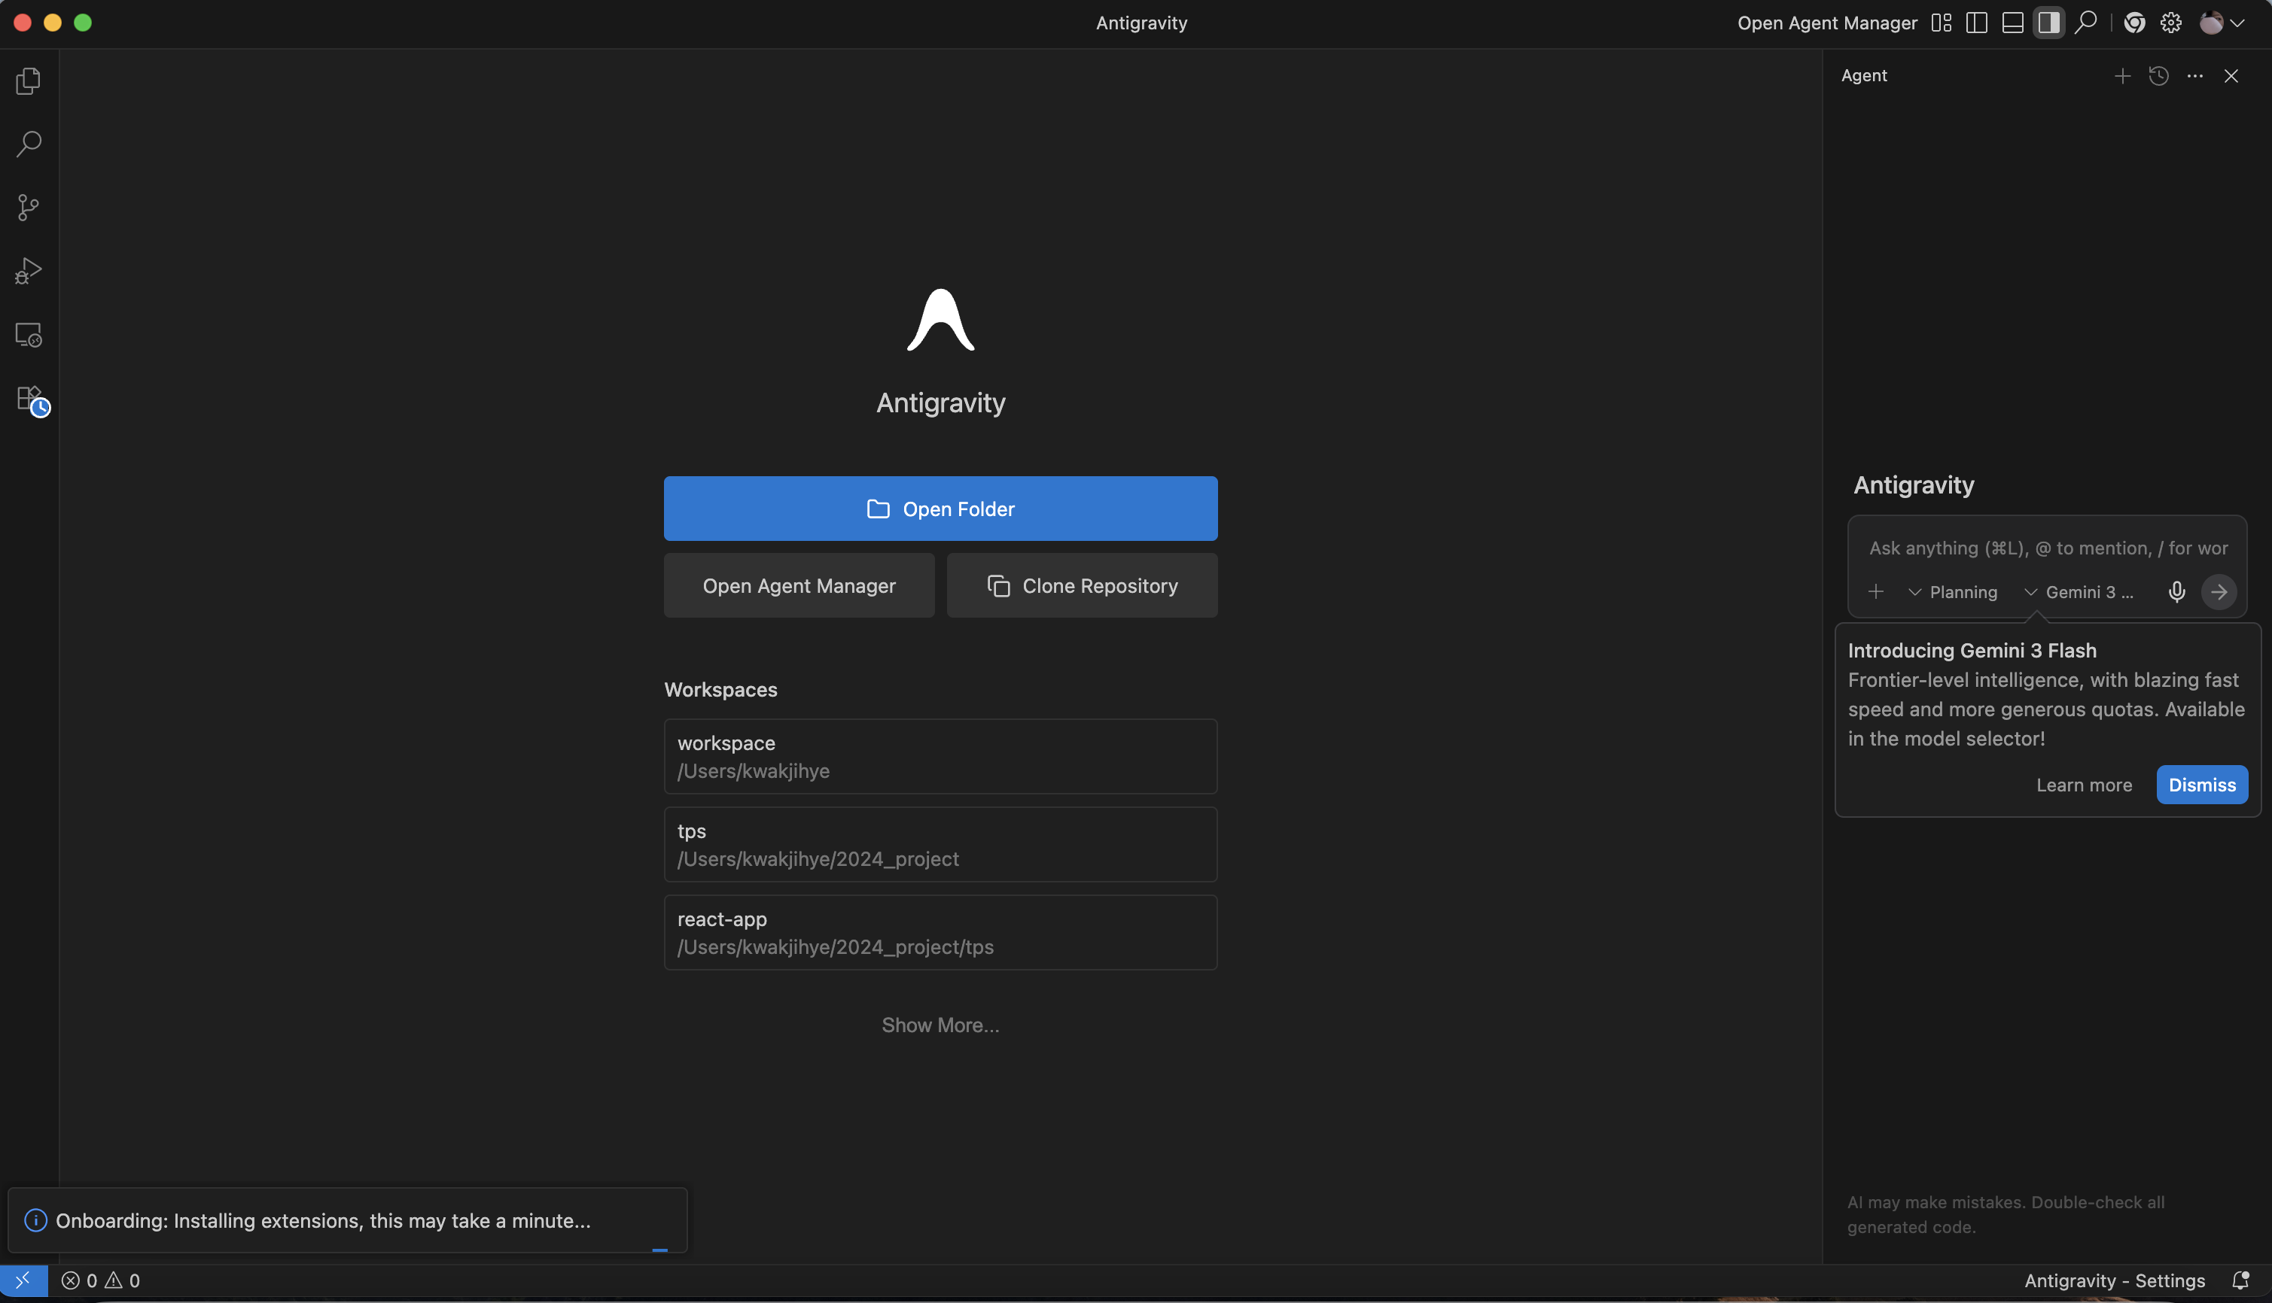This screenshot has height=1303, width=2272.
Task: Open the tps workspace
Action: coord(940,844)
